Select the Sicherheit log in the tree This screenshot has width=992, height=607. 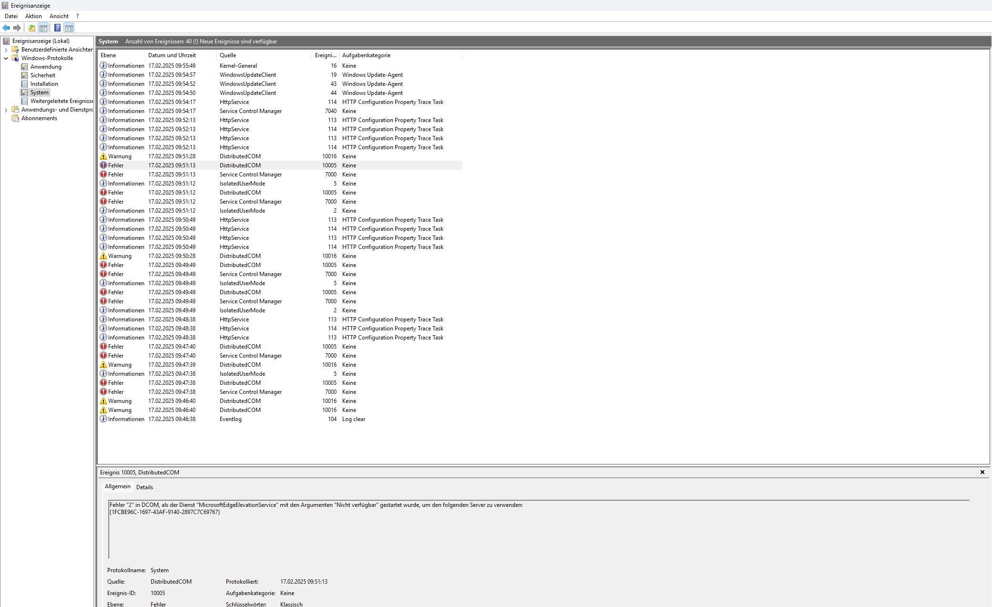(x=42, y=75)
